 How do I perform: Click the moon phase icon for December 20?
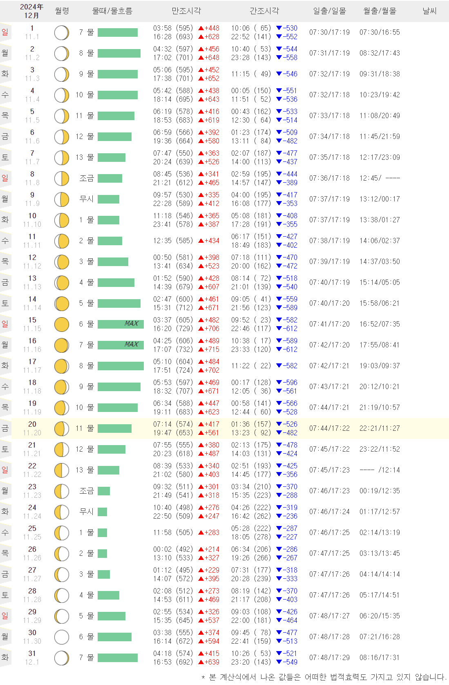[x=62, y=429]
